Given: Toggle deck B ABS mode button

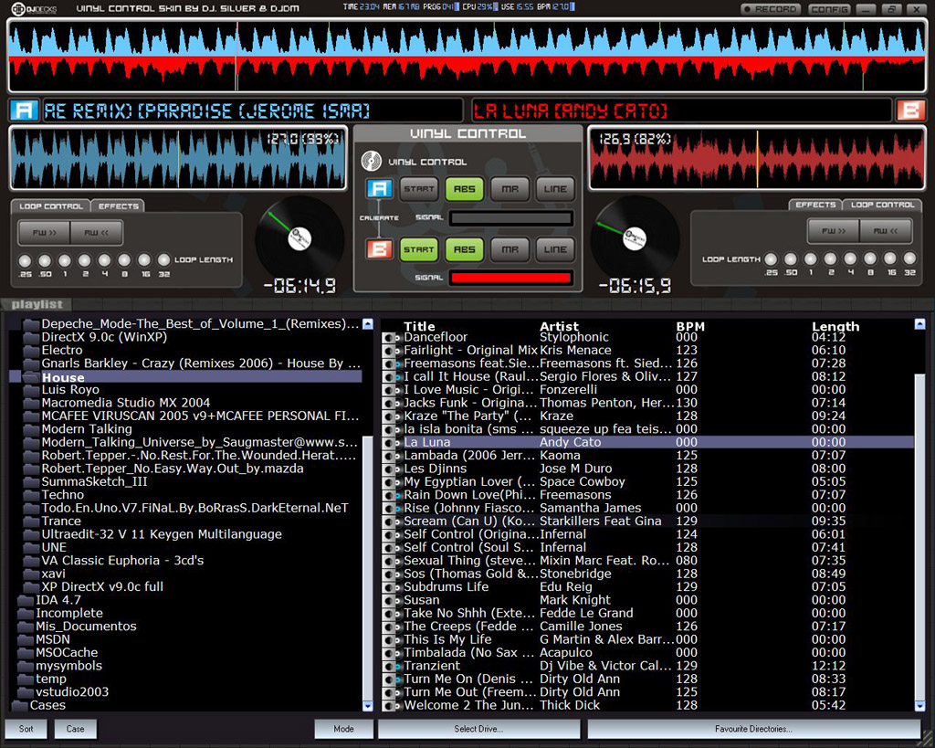Looking at the screenshot, I should (x=465, y=250).
